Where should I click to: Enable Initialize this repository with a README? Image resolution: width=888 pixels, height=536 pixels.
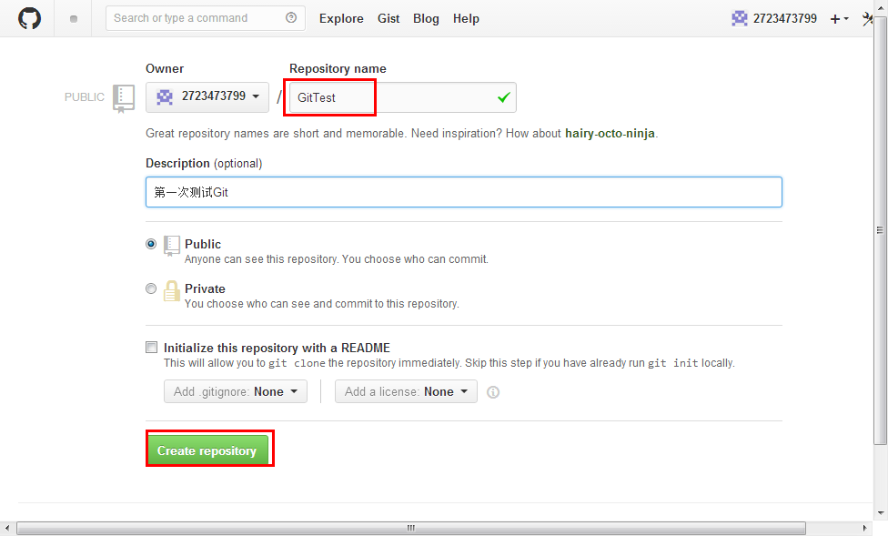tap(151, 348)
